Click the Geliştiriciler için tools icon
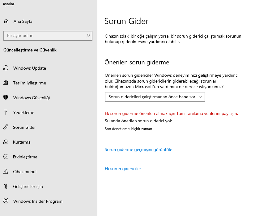272x216 pixels. [6, 186]
